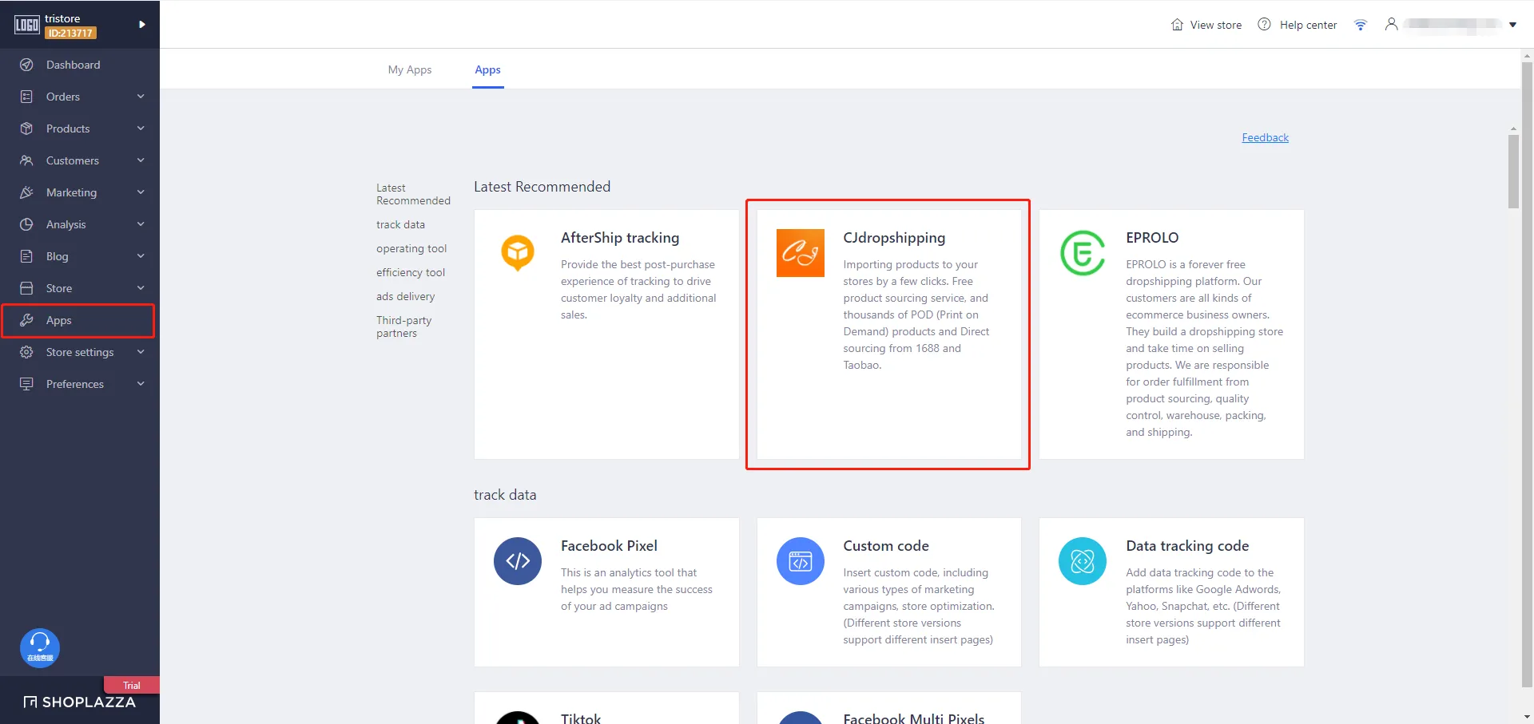Click the Feedback link
1534x724 pixels.
click(x=1265, y=137)
